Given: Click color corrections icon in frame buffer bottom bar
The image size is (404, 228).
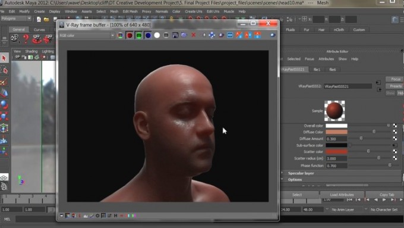Looking at the screenshot, I should coord(68,215).
